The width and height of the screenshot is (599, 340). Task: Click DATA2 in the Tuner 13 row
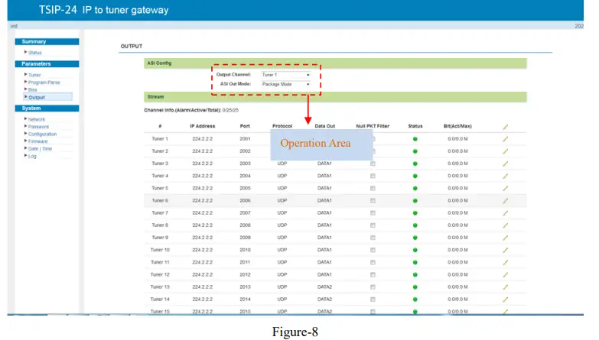pyautogui.click(x=324, y=287)
